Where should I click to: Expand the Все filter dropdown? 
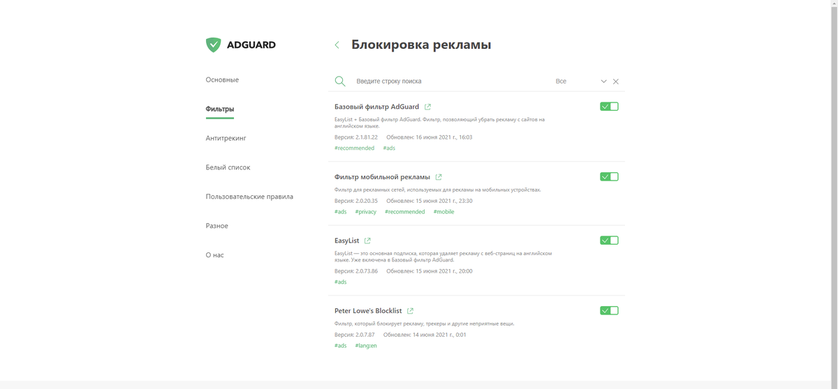[581, 82]
